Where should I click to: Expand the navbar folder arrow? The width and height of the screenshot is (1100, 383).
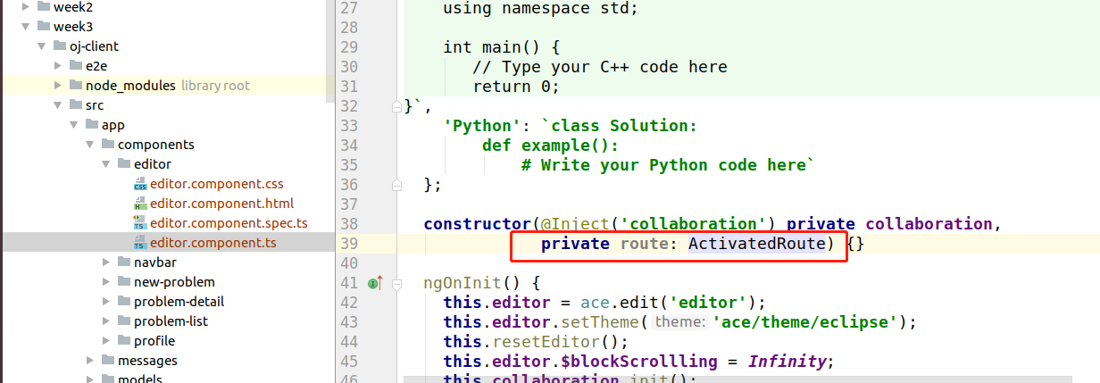tap(105, 262)
